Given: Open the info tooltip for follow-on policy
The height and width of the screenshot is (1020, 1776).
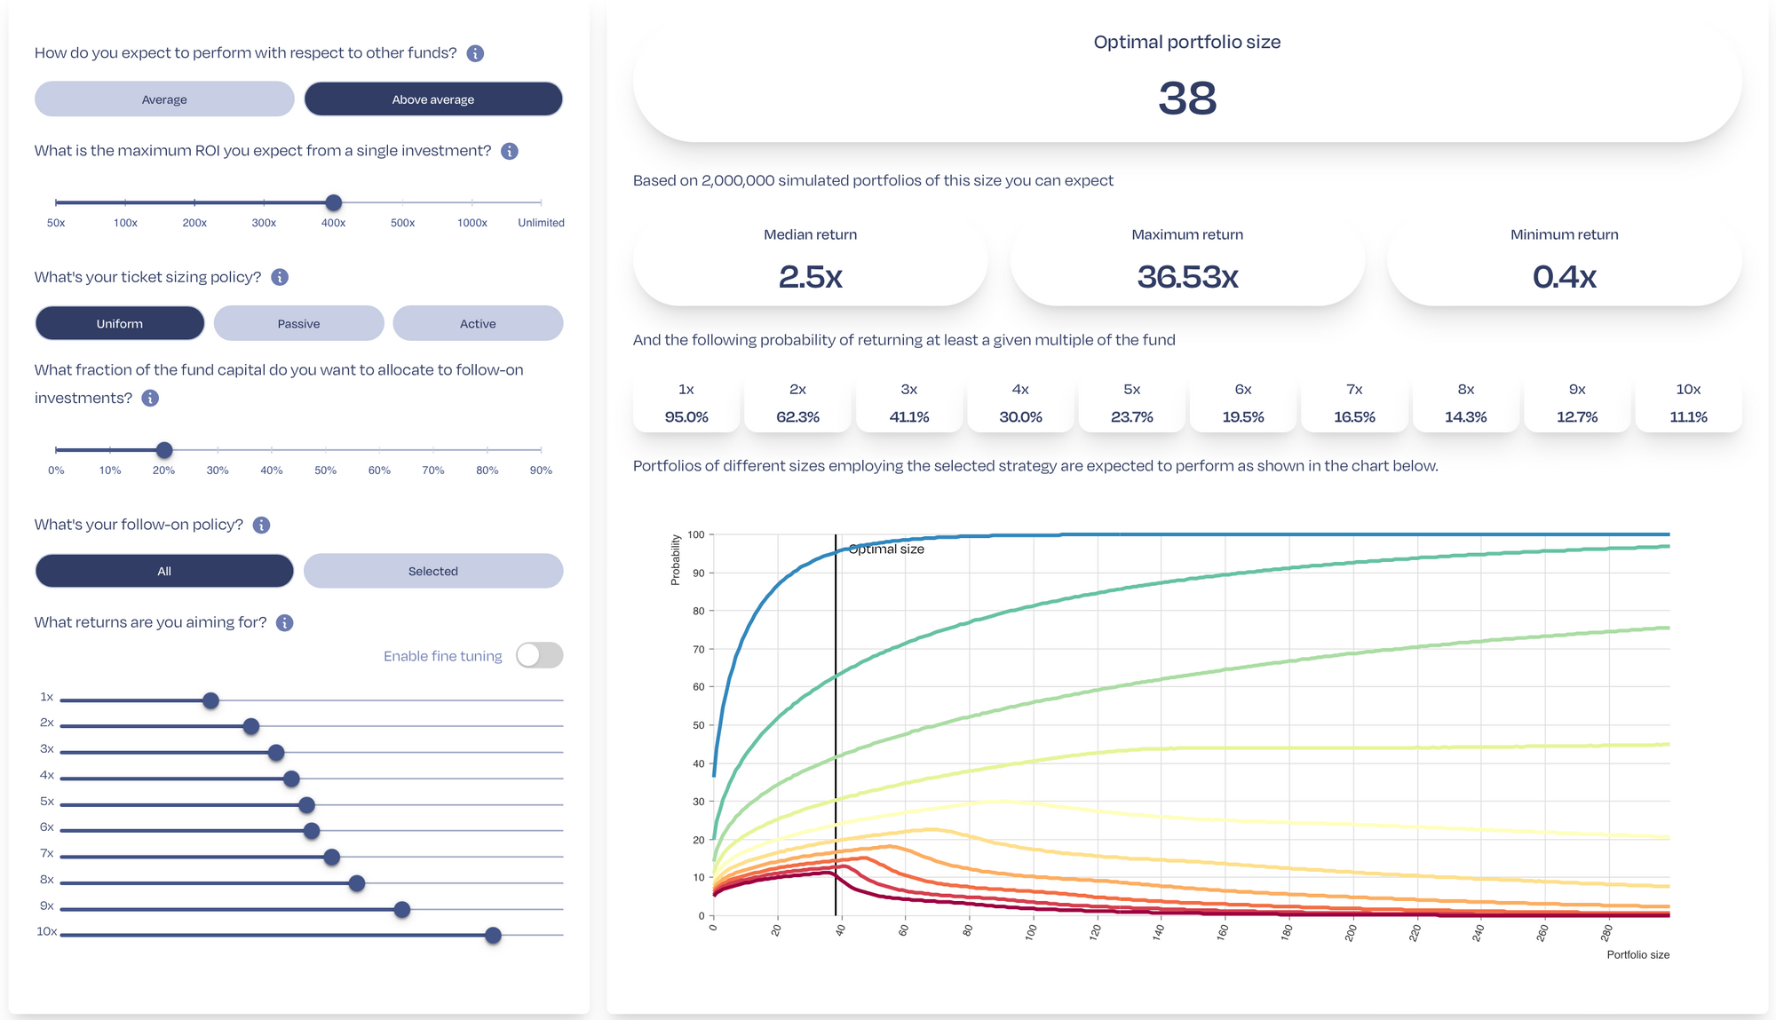Looking at the screenshot, I should [x=261, y=525].
